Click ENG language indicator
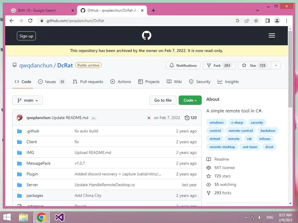The height and width of the screenshot is (223, 298). click(x=270, y=217)
